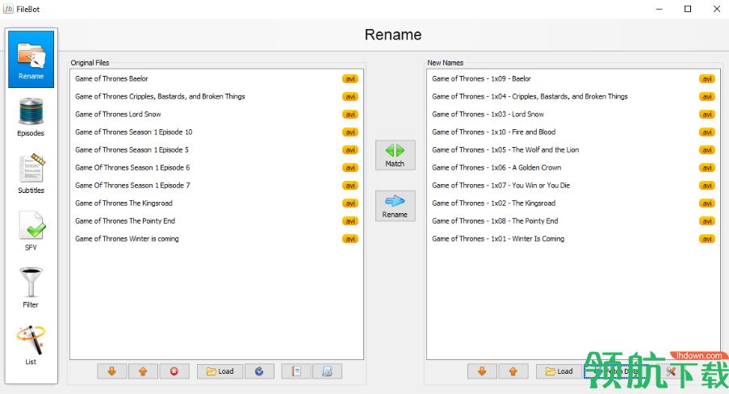Select original file 'Season 1 Episode 5'

[216, 150]
